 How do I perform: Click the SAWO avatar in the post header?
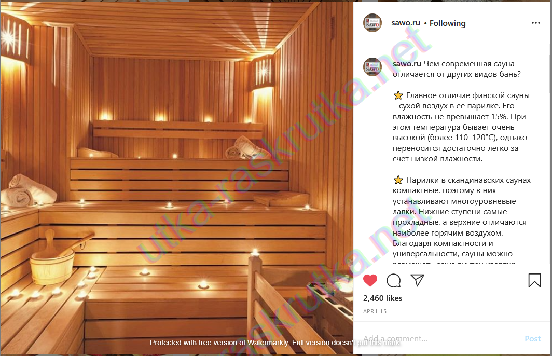coord(372,23)
